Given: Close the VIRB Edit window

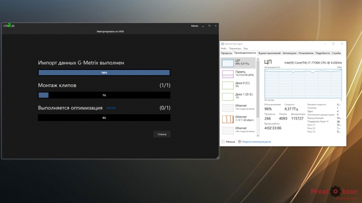Looking at the screenshot, I should [216, 26].
